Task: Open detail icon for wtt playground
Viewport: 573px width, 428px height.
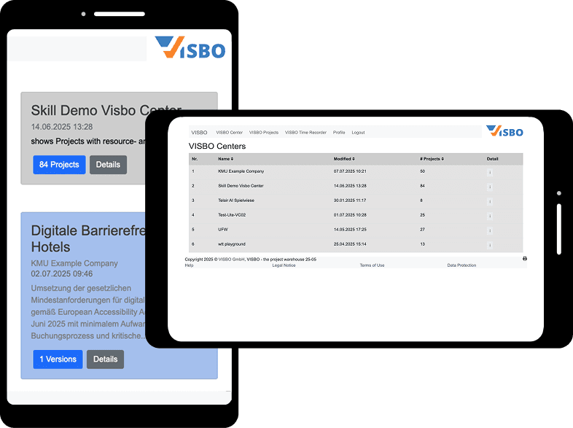Action: (x=490, y=245)
